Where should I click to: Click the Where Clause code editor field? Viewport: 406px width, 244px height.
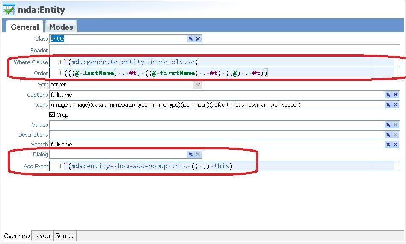click(214, 62)
